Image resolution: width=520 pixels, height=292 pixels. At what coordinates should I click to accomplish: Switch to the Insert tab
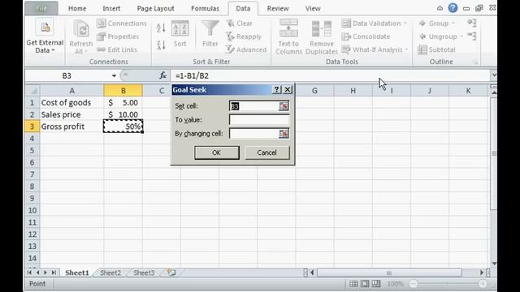click(111, 9)
